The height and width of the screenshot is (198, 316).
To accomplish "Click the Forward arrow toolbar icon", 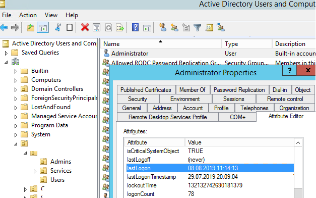I will click(x=15, y=27).
